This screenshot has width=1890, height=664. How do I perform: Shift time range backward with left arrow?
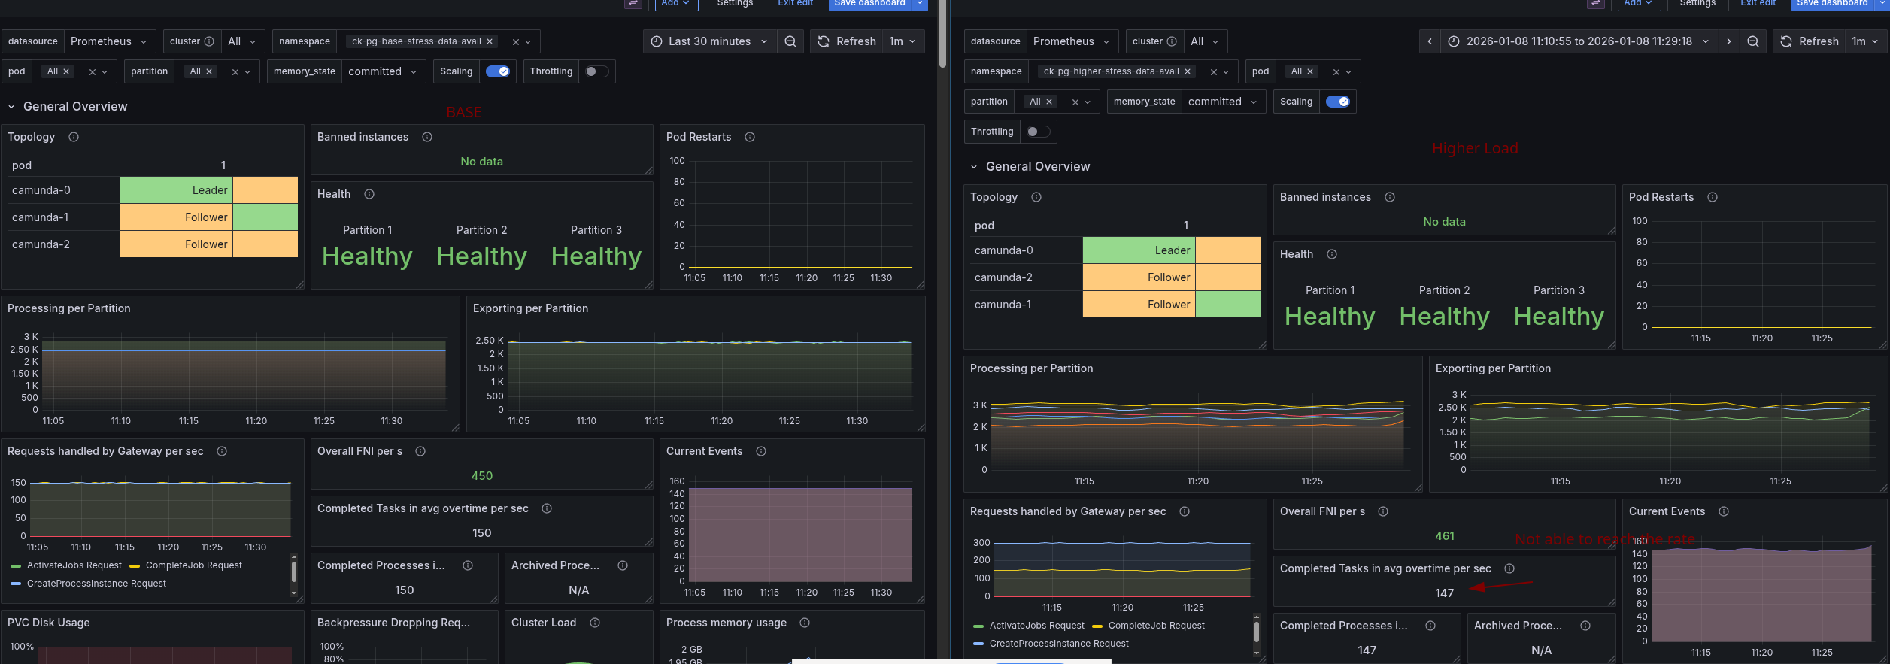tap(1430, 41)
